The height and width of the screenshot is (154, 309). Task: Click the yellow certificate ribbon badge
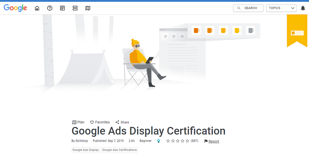point(297,31)
